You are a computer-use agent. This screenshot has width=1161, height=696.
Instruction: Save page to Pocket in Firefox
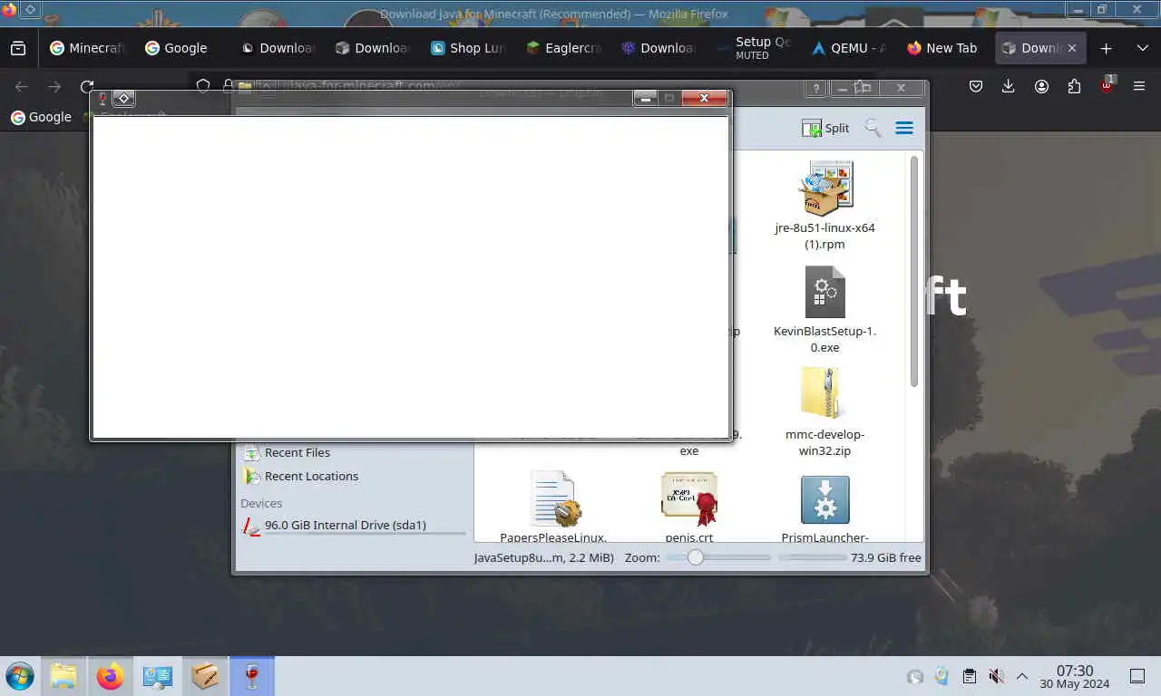click(976, 86)
